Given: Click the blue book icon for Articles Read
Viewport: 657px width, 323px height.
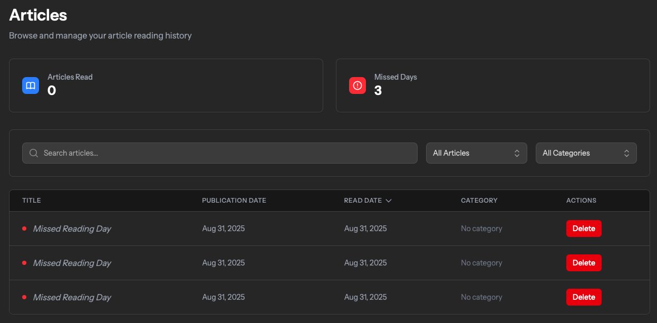Looking at the screenshot, I should pos(31,85).
